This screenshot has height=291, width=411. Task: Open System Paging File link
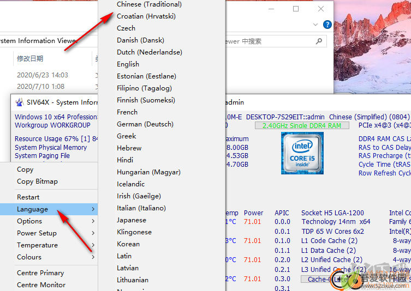(x=42, y=156)
